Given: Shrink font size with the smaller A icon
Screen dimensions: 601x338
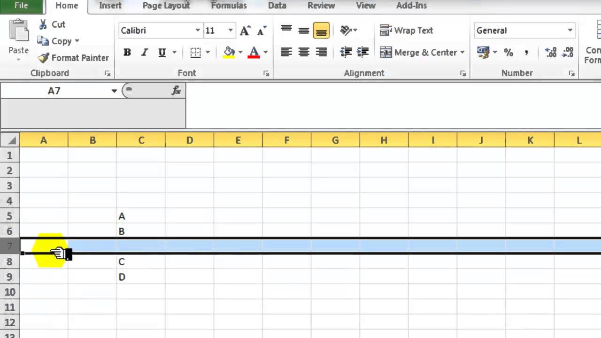Looking at the screenshot, I should 261,31.
